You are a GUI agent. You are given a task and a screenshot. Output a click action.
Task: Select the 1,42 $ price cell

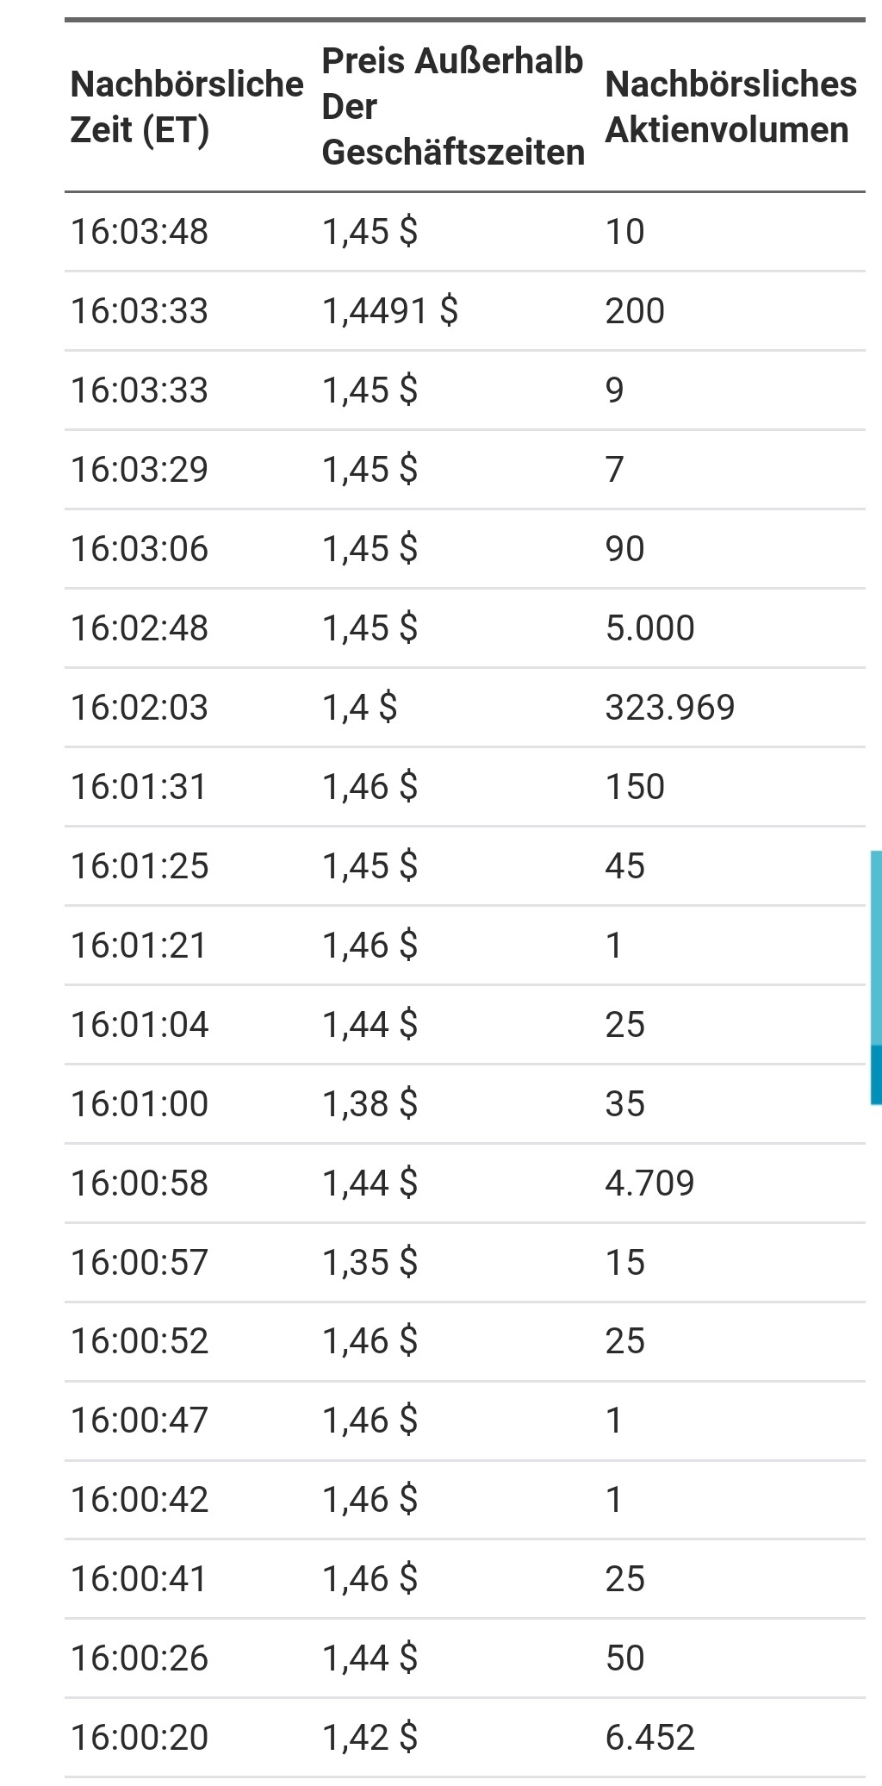pyautogui.click(x=370, y=1737)
